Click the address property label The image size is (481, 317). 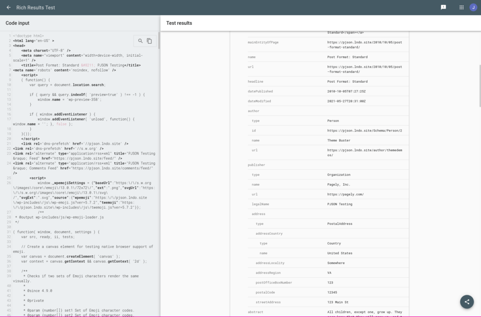[x=259, y=214]
